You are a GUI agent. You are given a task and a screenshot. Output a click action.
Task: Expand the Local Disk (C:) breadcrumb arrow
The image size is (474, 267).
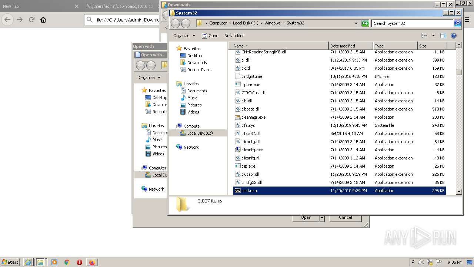261,23
